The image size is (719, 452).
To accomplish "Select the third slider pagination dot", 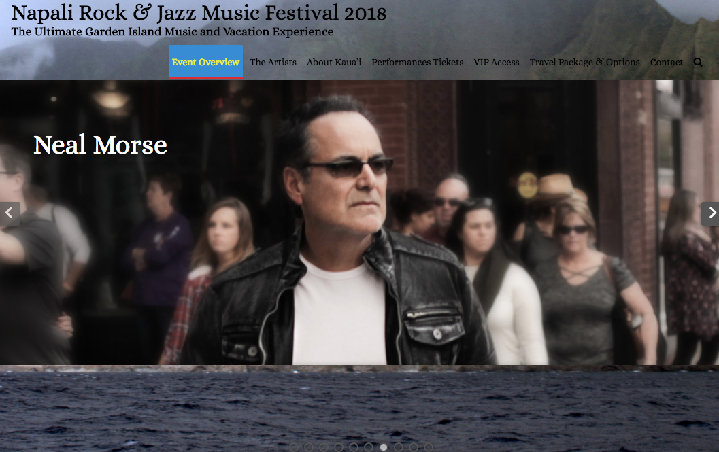I will point(324,447).
